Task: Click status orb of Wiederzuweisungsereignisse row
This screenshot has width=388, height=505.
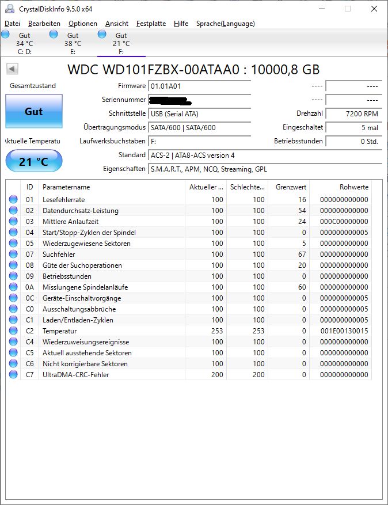Action: 13,341
